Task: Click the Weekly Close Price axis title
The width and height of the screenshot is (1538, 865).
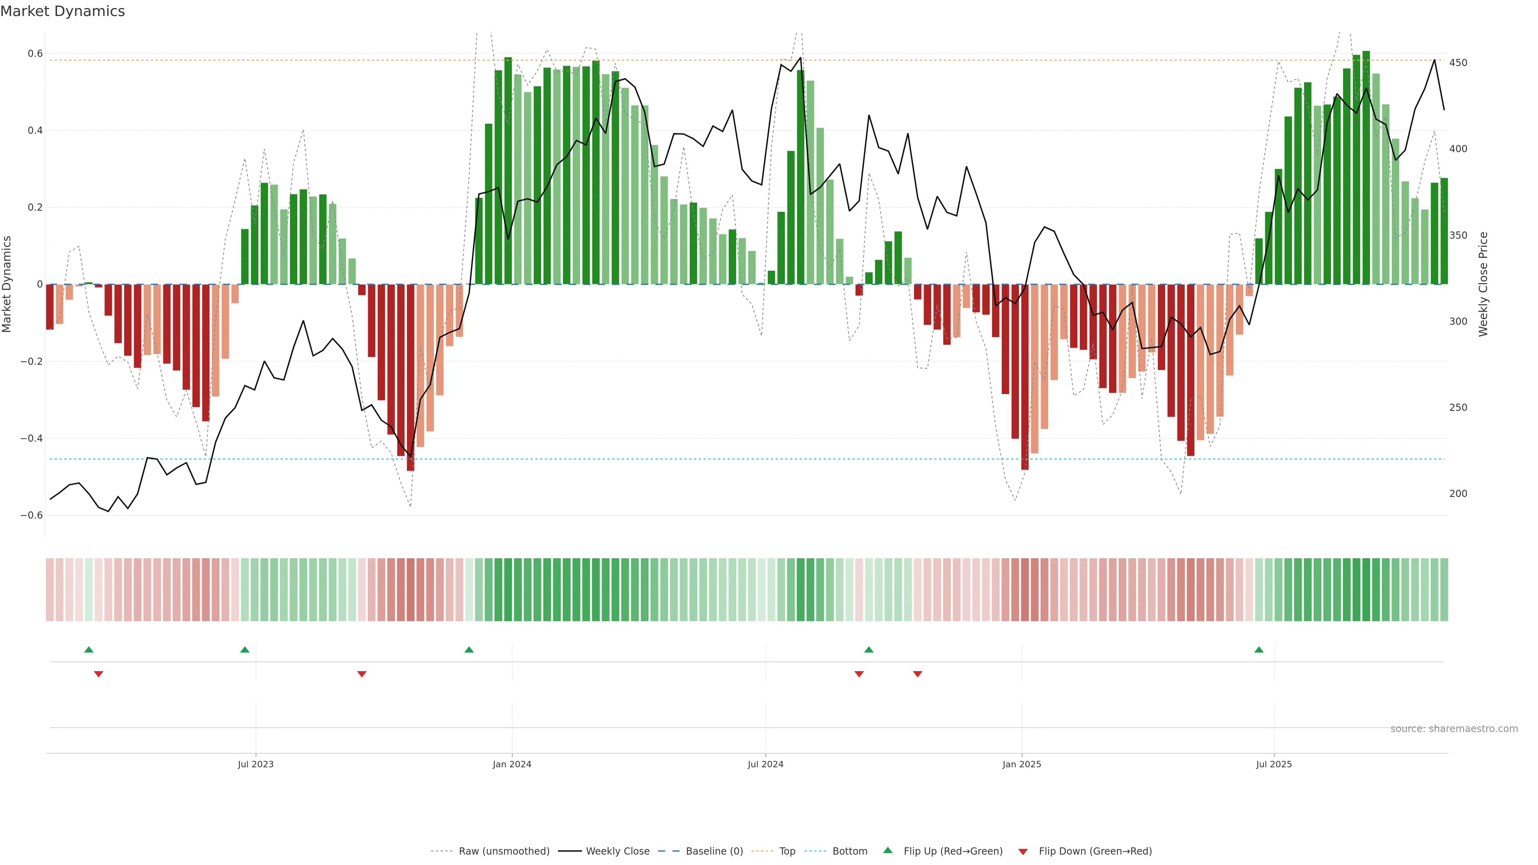Action: point(1483,284)
